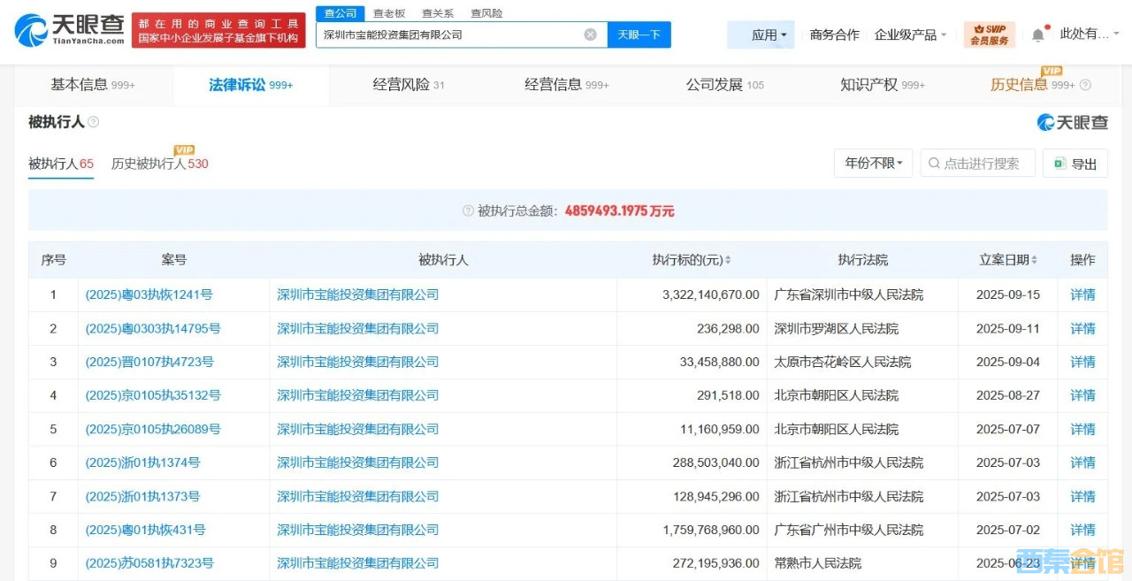Open SVIP member service badge

[990, 34]
